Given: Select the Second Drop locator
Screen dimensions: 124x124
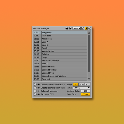Looking at the screenshot, I should pos(64,73).
